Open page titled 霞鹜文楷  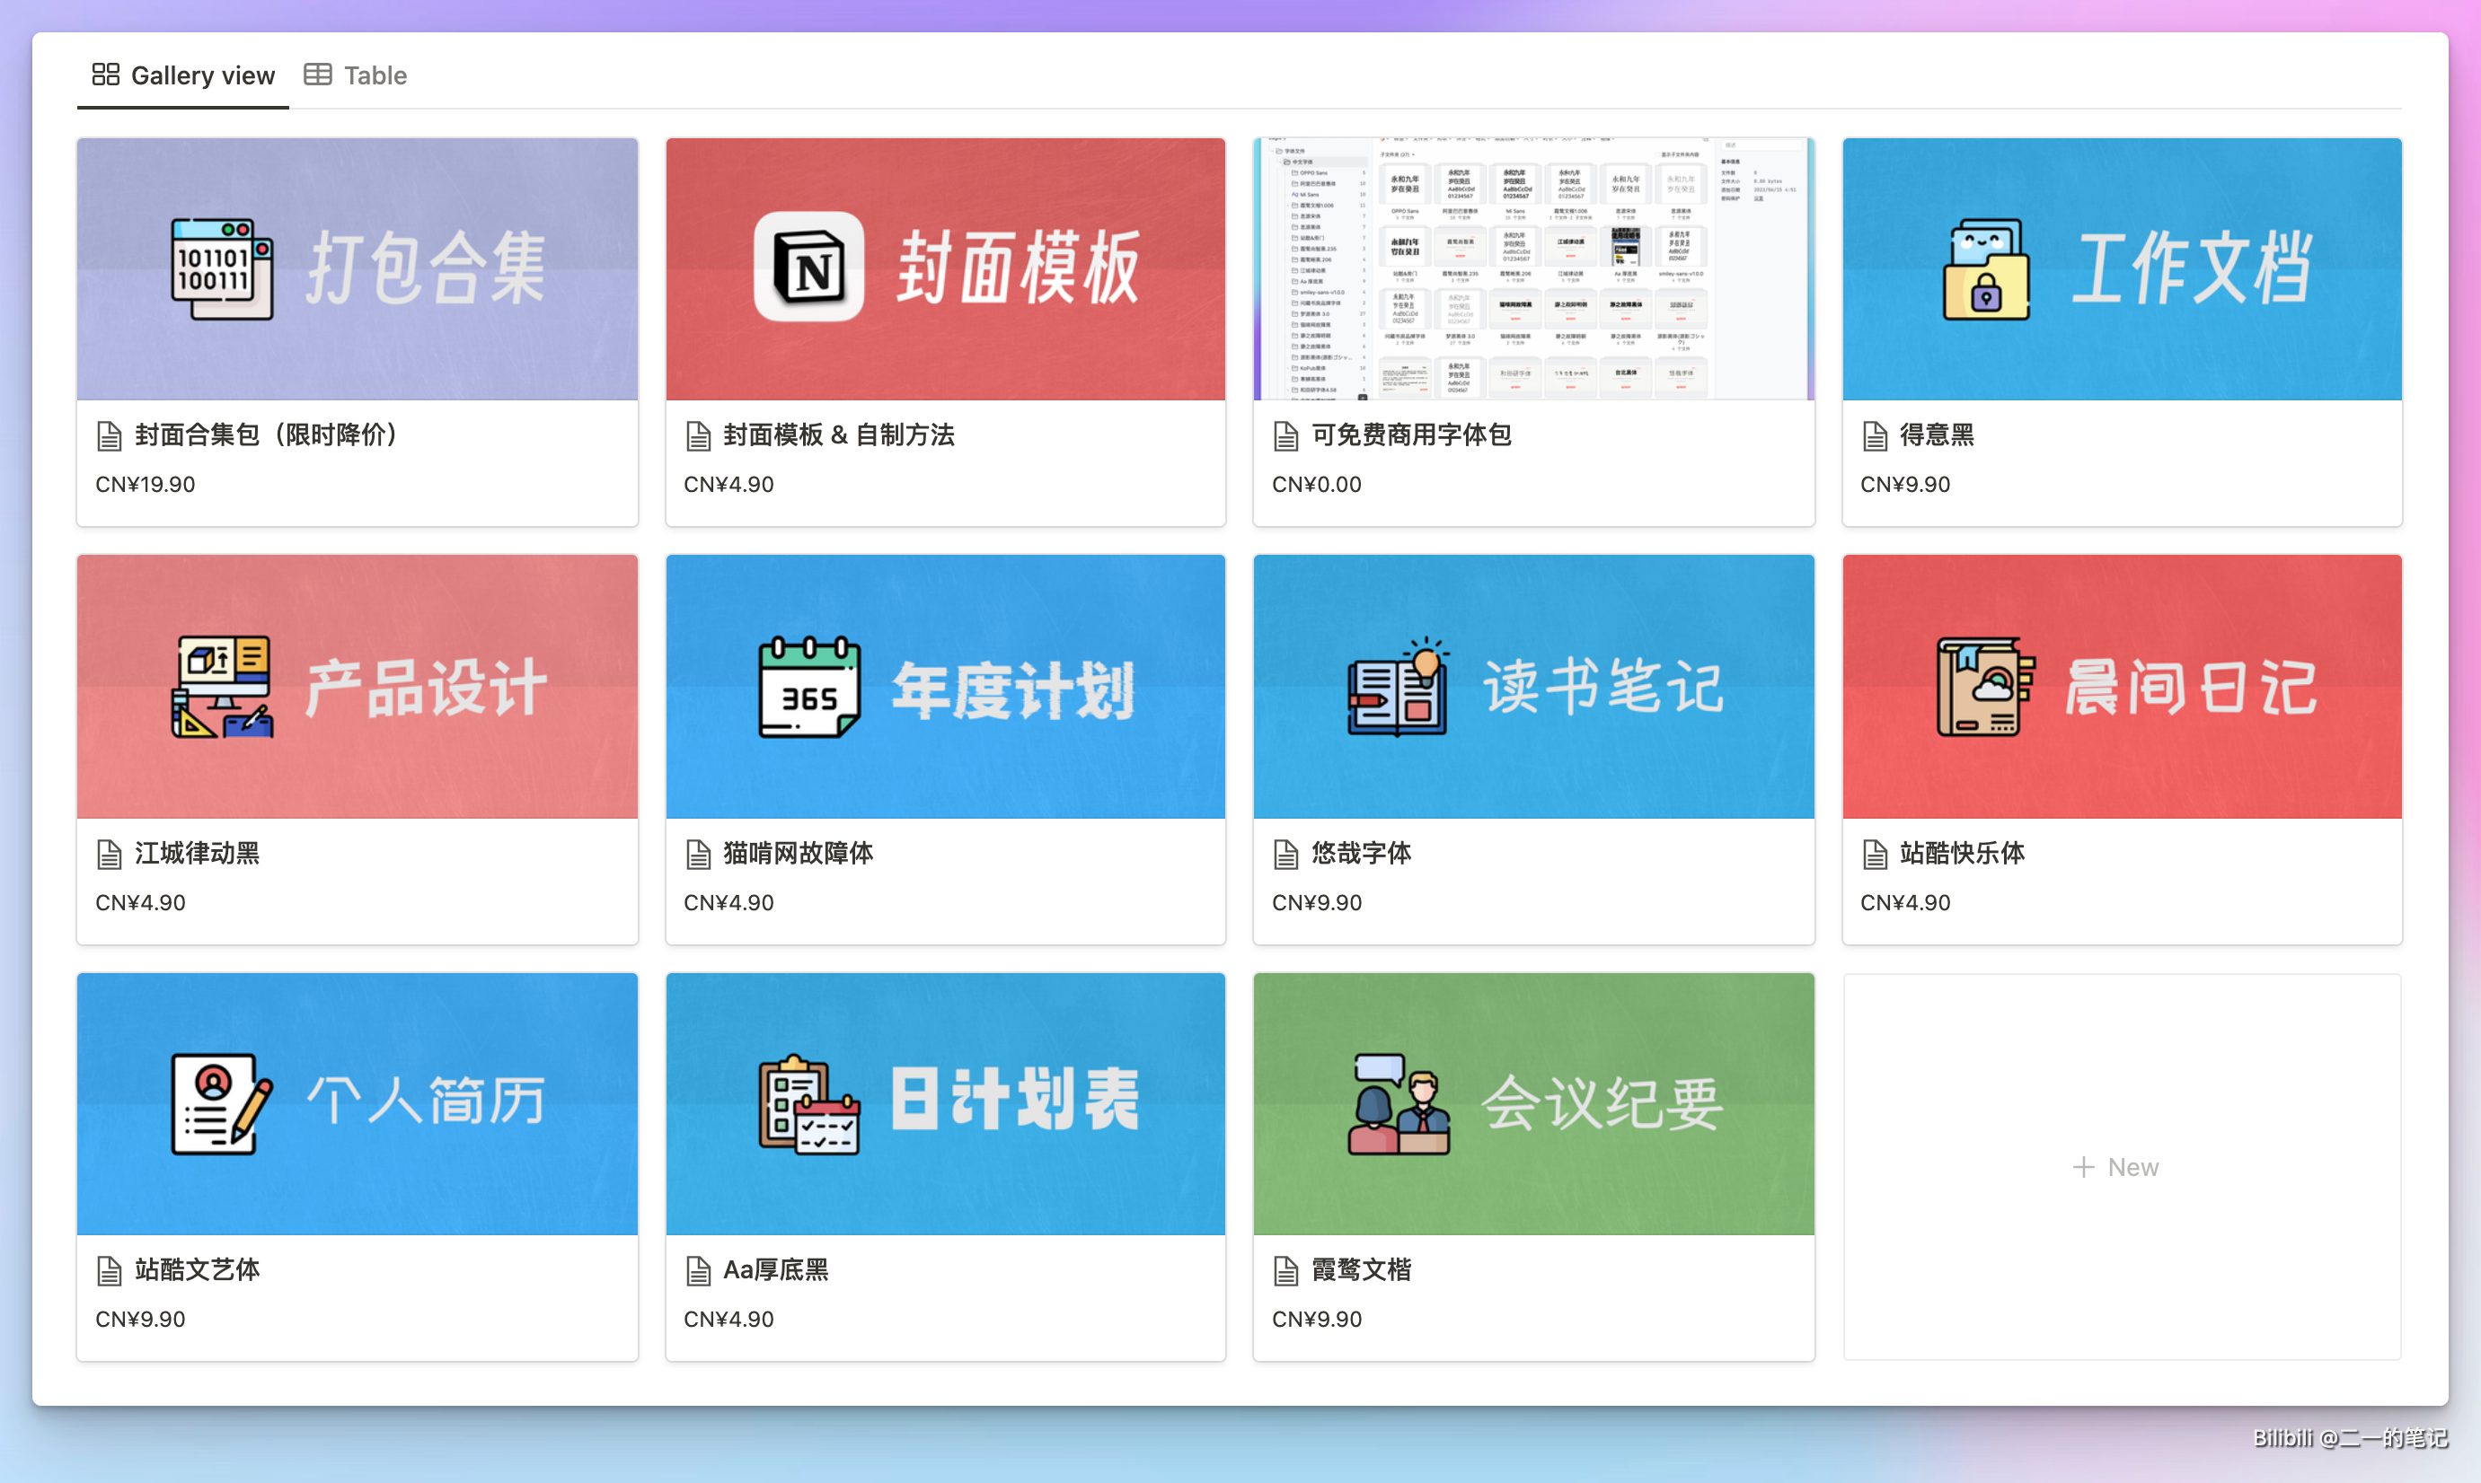coord(1361,1269)
